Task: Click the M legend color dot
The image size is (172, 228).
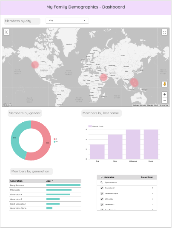Action: pyautogui.click(x=54, y=142)
